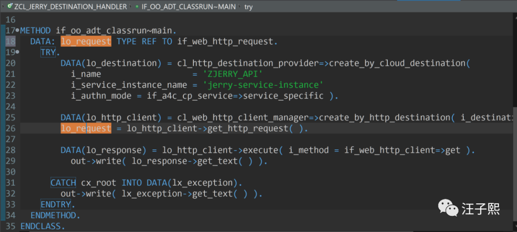This screenshot has width=517, height=232.
Task: Click get_text call on line 29
Action: point(217,161)
